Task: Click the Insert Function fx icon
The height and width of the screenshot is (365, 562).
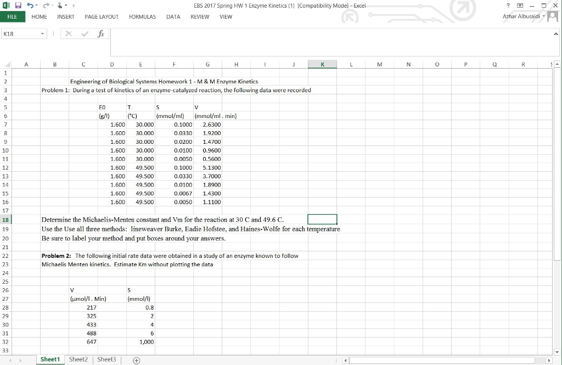Action: pyautogui.click(x=101, y=34)
